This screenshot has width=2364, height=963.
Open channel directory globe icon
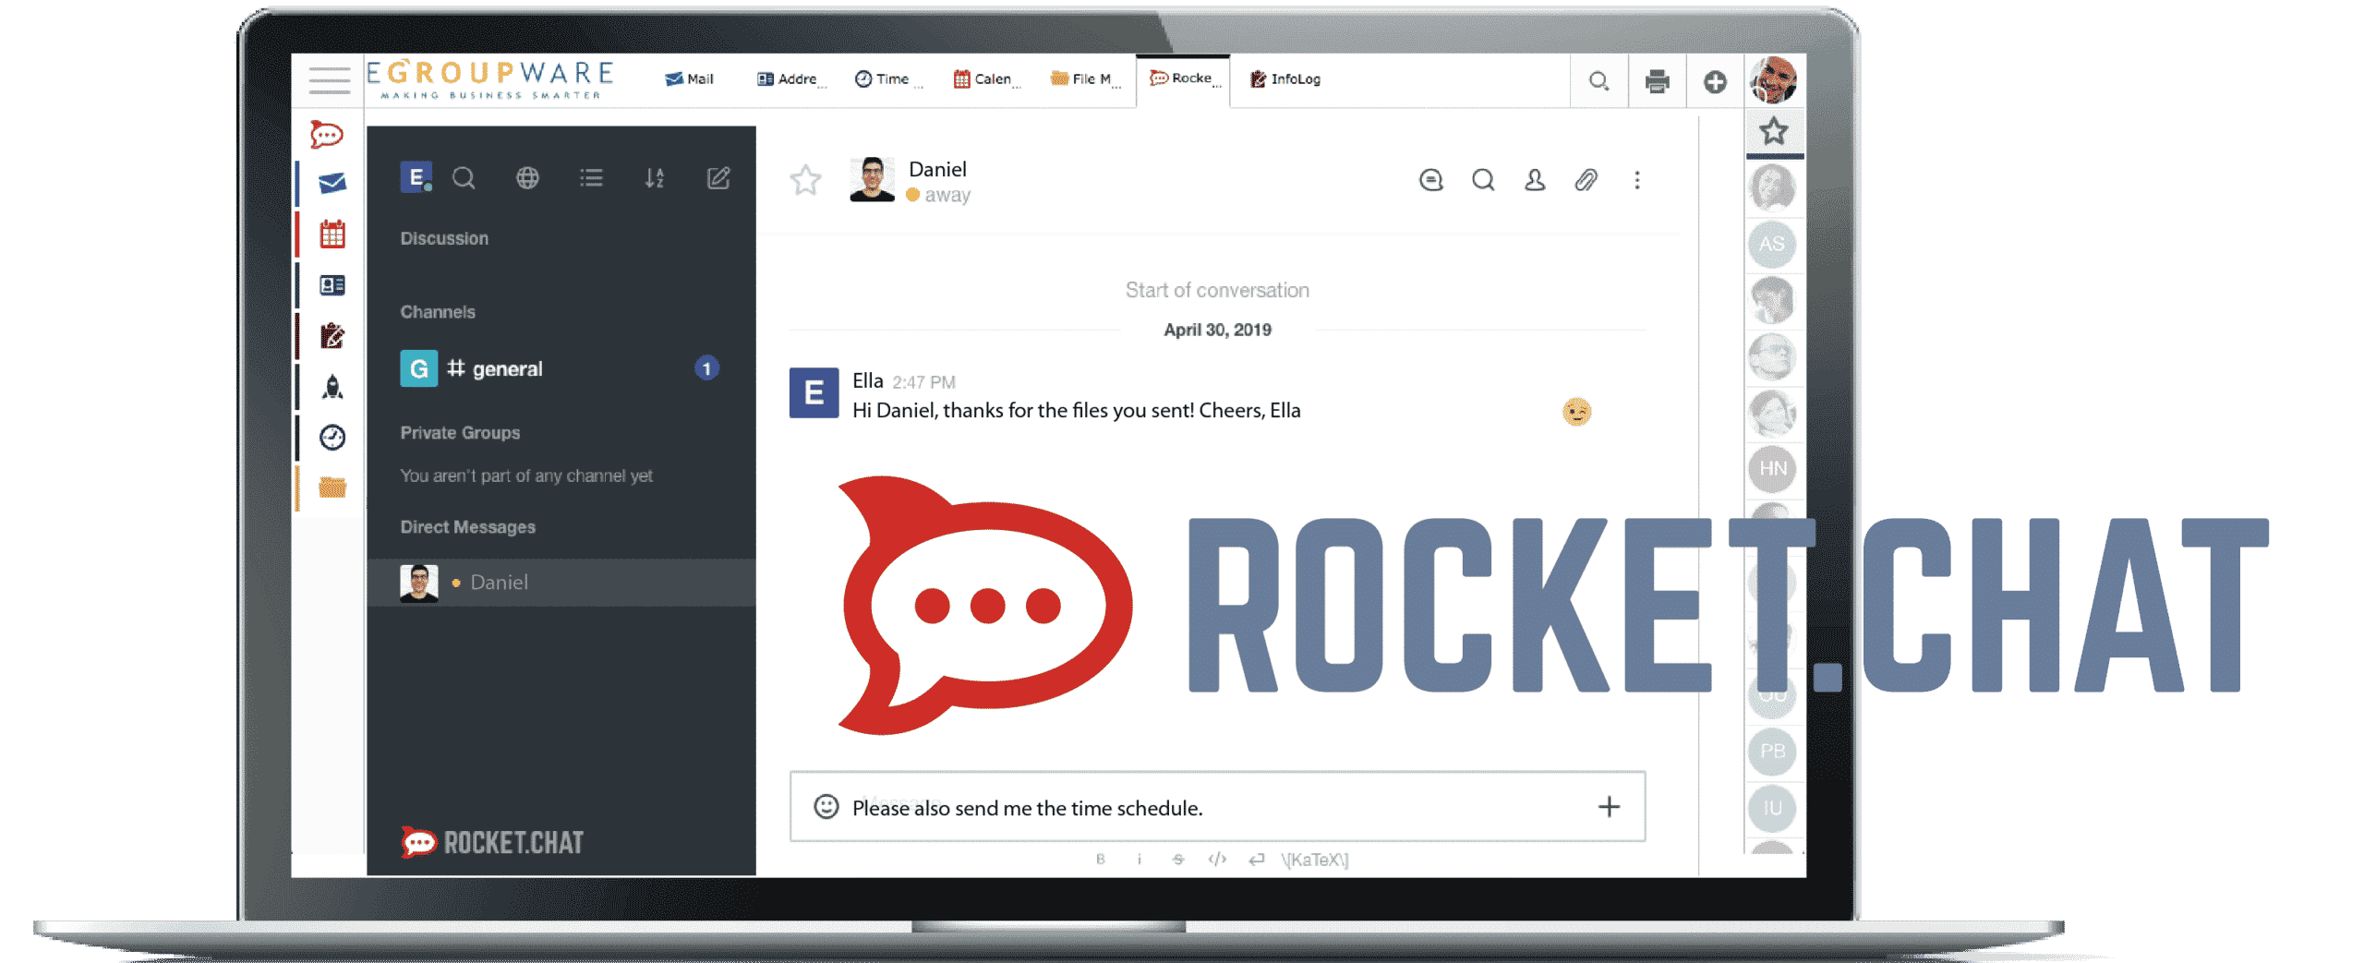[x=527, y=178]
